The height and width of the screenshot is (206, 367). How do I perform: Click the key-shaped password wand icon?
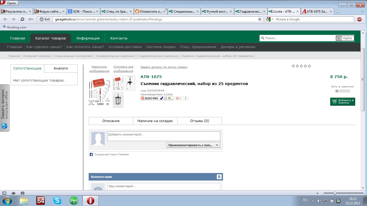tap(31, 19)
